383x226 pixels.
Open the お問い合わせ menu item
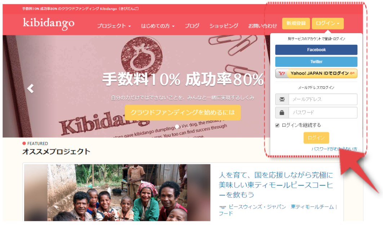point(263,26)
